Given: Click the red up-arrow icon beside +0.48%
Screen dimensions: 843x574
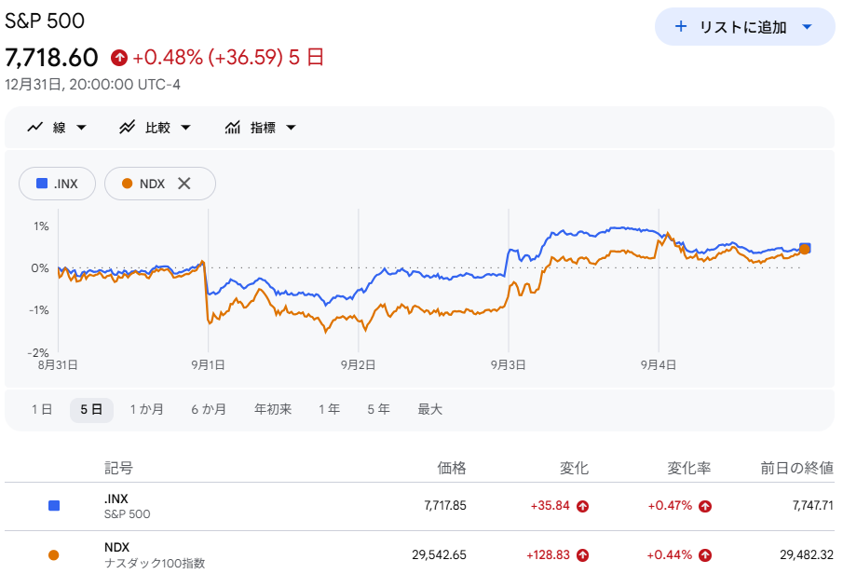Looking at the screenshot, I should click(x=119, y=58).
